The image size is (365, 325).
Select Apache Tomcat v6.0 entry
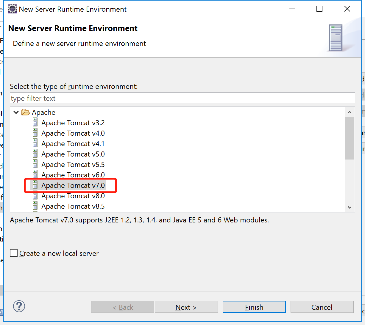[73, 175]
